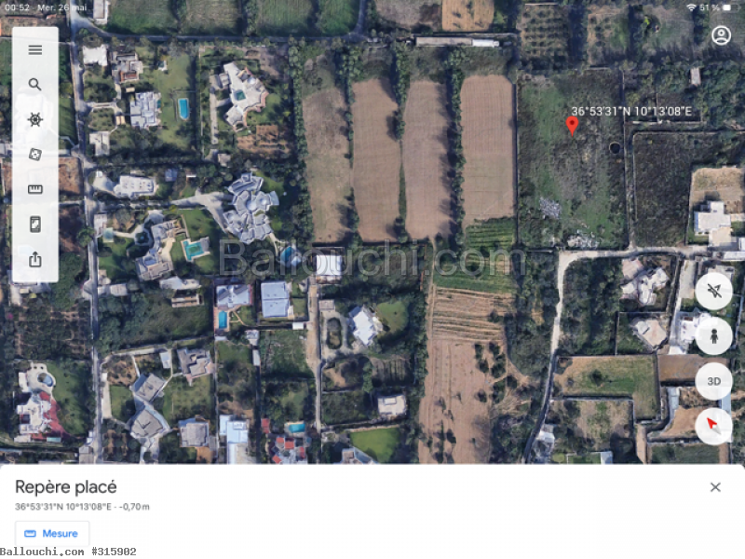This screenshot has width=745, height=559.
Task: Tap the 'I'm Feeling Lucky' dice icon
Action: (x=35, y=154)
